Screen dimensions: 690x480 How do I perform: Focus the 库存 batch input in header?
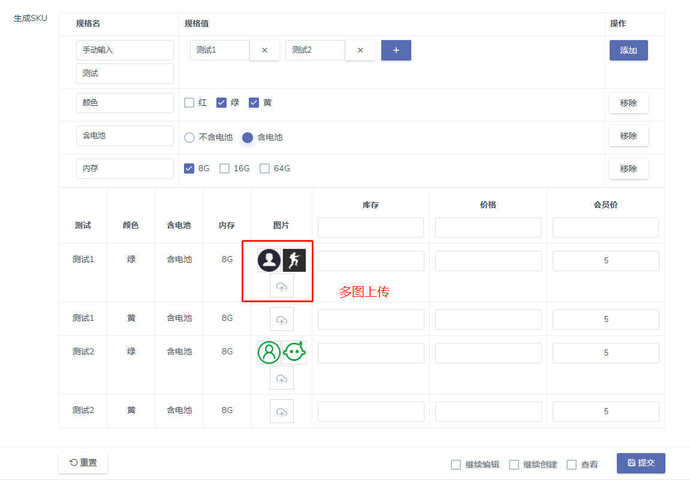coord(370,227)
